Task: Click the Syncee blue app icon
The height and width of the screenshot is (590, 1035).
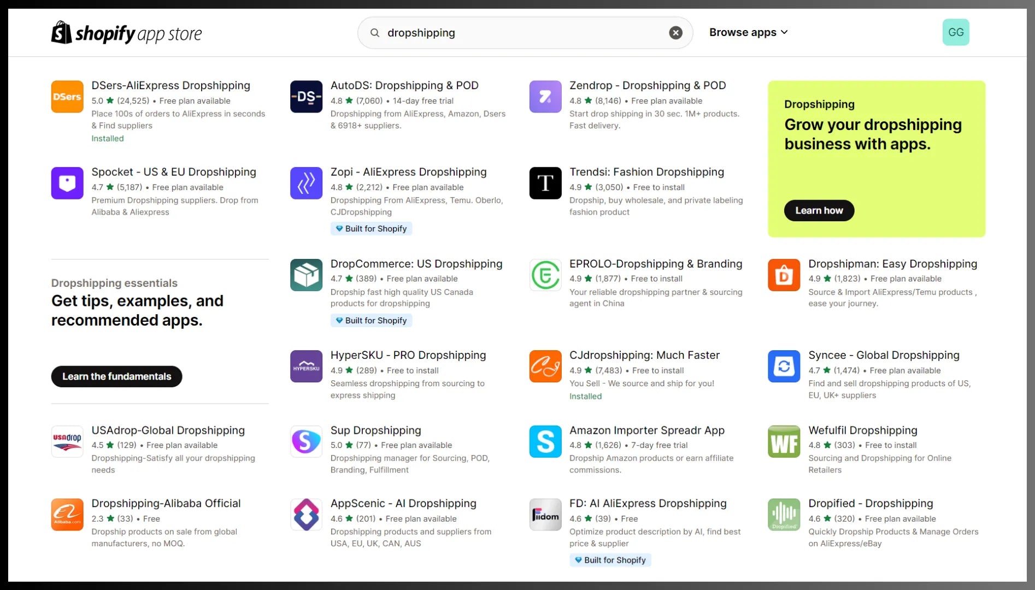Action: 784,366
